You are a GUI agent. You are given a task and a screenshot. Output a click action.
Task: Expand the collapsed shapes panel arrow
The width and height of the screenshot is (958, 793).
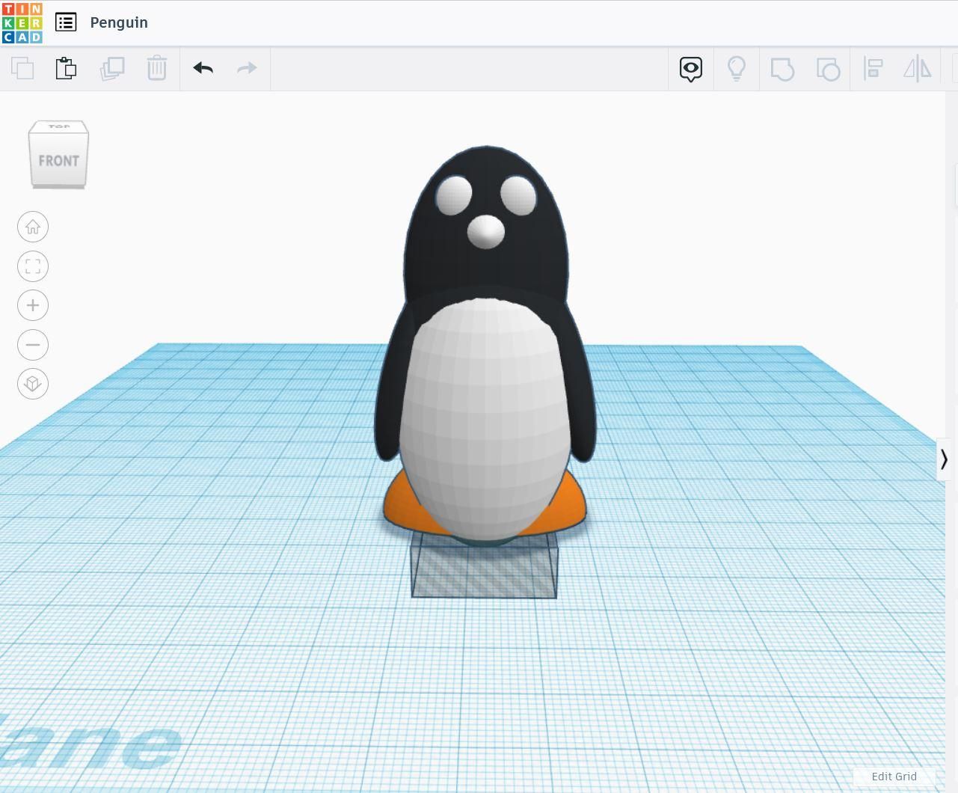pyautogui.click(x=944, y=459)
